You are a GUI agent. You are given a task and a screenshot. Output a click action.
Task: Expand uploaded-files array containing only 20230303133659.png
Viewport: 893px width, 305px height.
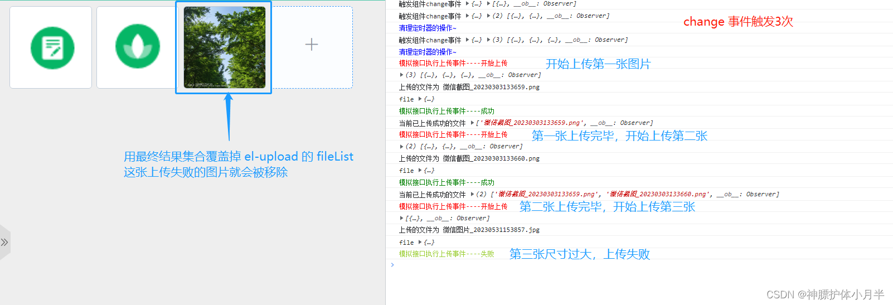pyautogui.click(x=473, y=123)
